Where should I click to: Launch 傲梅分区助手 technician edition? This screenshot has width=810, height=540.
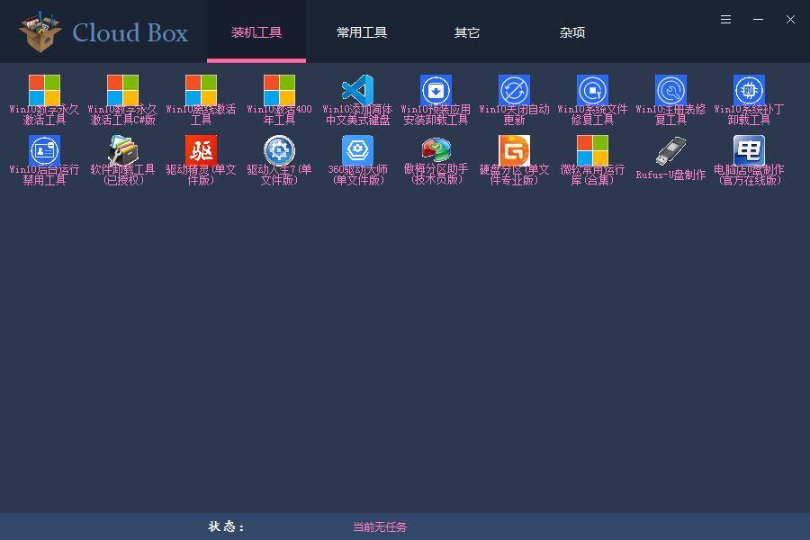point(436,153)
